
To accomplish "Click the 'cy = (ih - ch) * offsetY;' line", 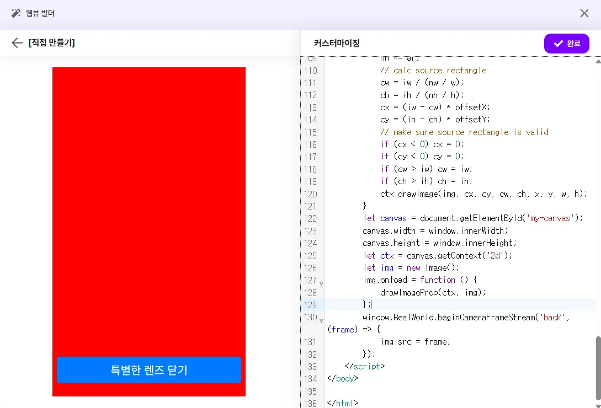I will coord(435,120).
